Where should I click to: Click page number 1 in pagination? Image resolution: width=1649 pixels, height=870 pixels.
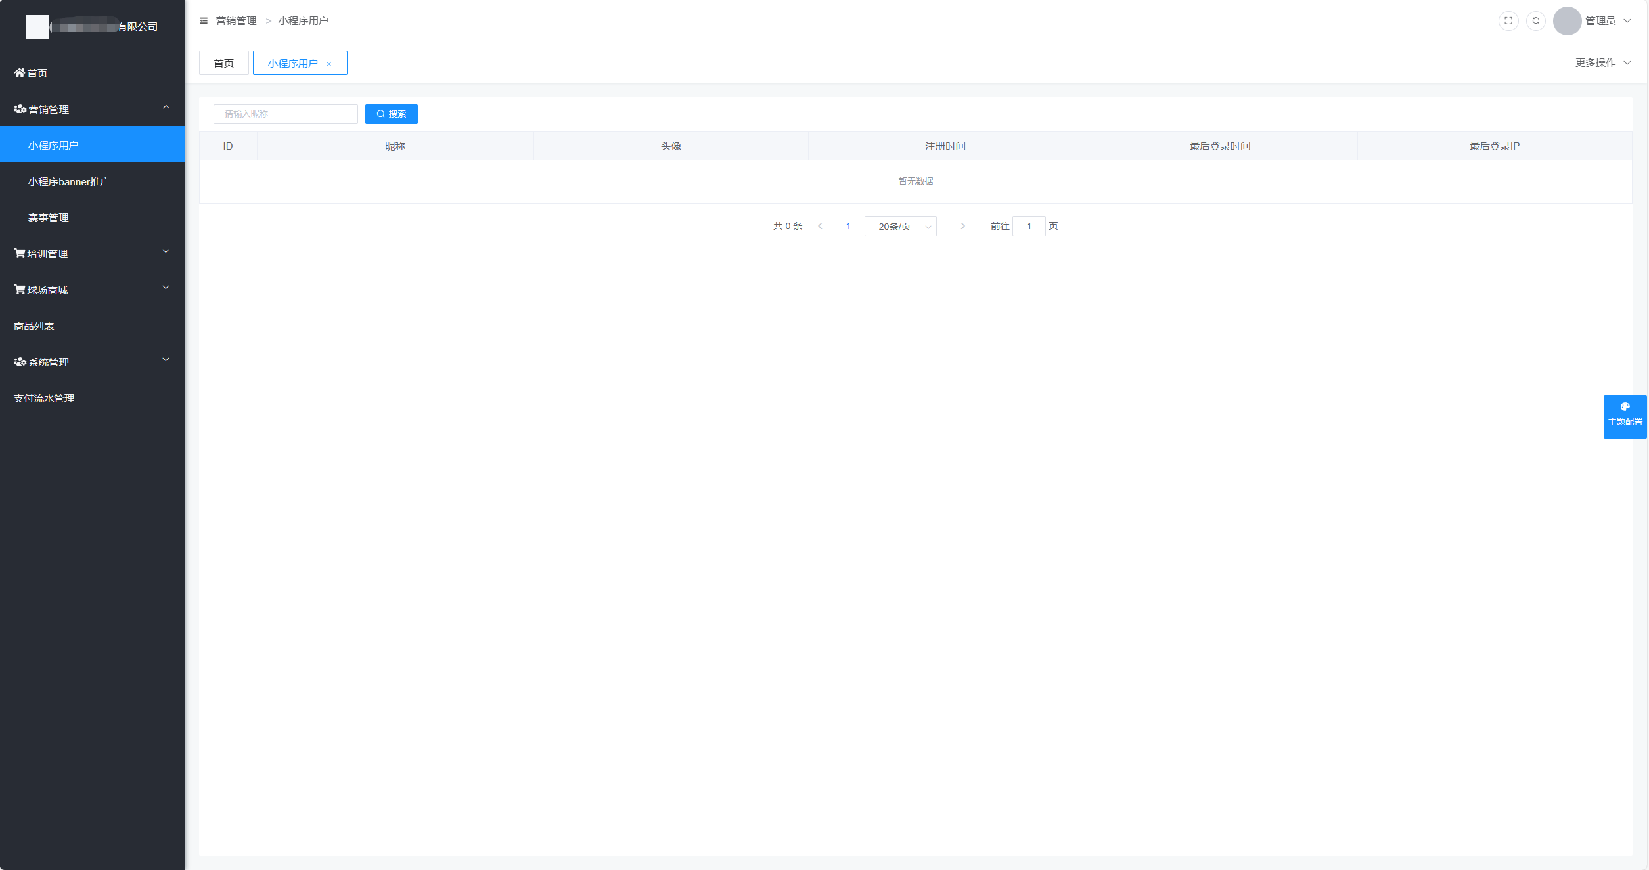pos(848,226)
